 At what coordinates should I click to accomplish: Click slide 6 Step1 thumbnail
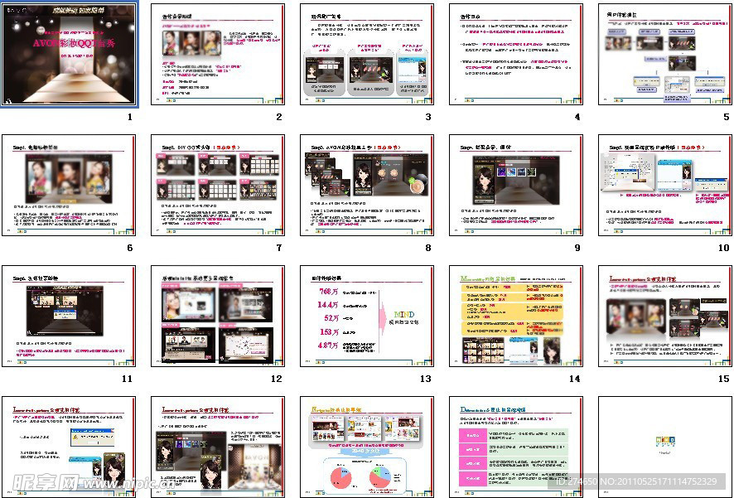click(x=69, y=186)
